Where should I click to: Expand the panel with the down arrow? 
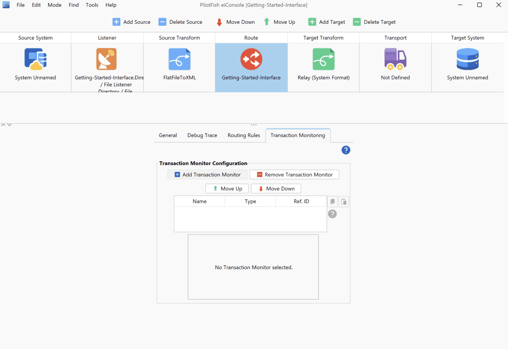[9, 125]
